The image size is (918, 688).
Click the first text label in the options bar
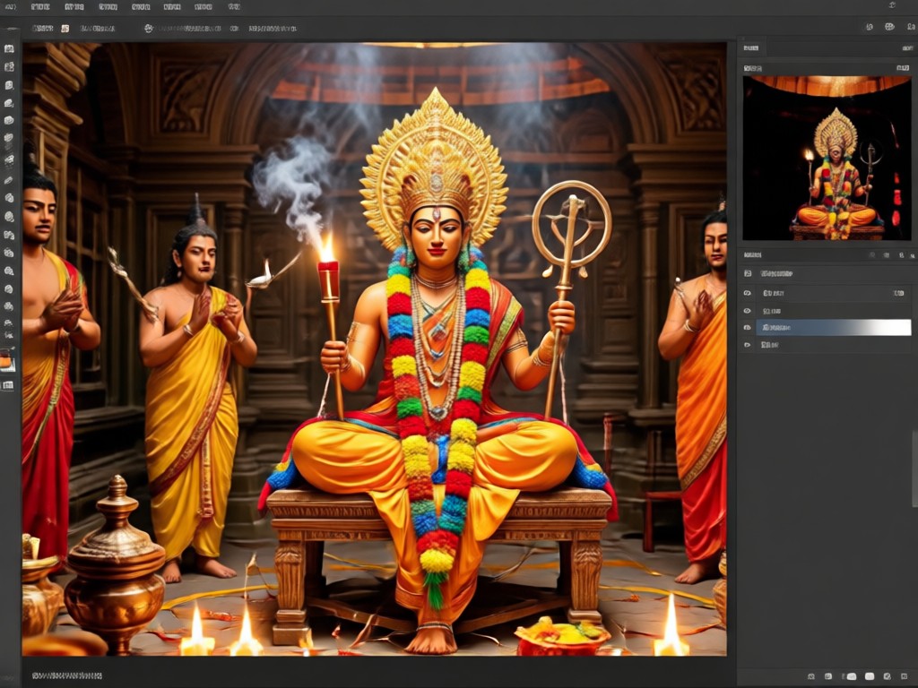(x=43, y=28)
